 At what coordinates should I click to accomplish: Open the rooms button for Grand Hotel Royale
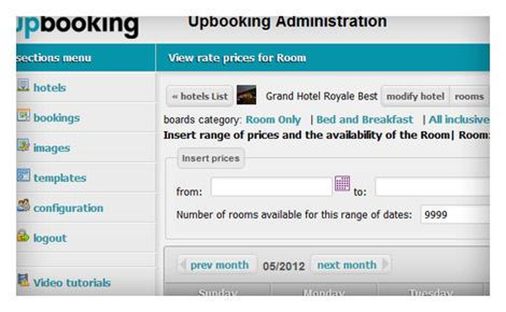tap(469, 96)
